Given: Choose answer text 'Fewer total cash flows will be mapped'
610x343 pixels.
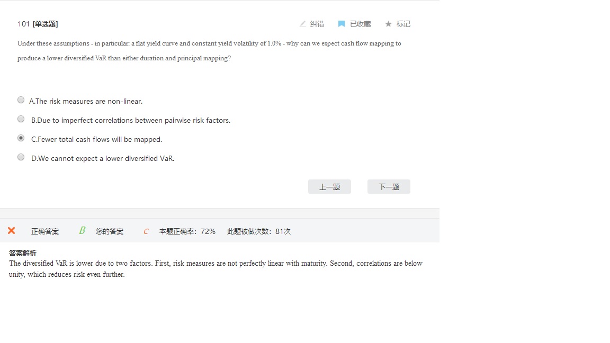Looking at the screenshot, I should 99,139.
